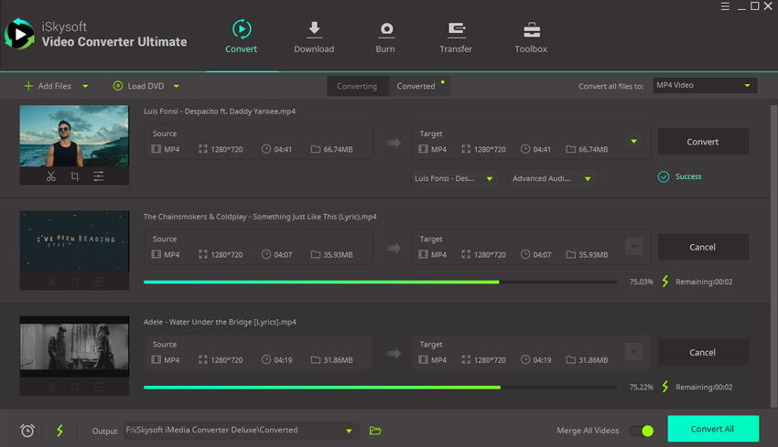Open the Burn section
Image resolution: width=778 pixels, height=447 pixels.
point(385,37)
